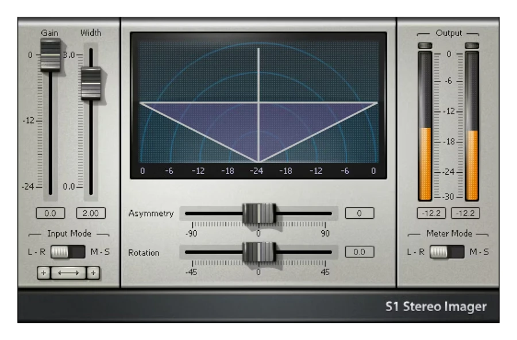The image size is (517, 340).
Task: Click the Meter Mode label
Action: pyautogui.click(x=449, y=234)
